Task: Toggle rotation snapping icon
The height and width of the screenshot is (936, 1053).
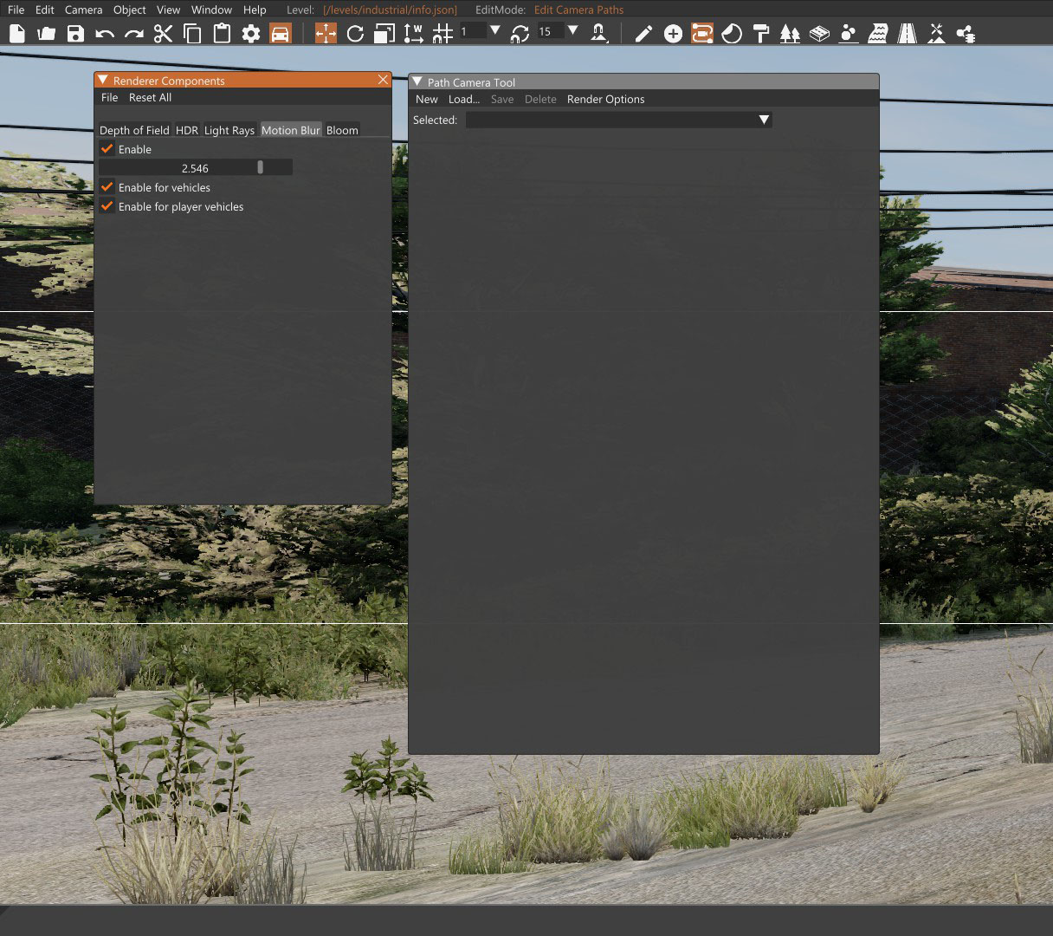Action: (520, 34)
